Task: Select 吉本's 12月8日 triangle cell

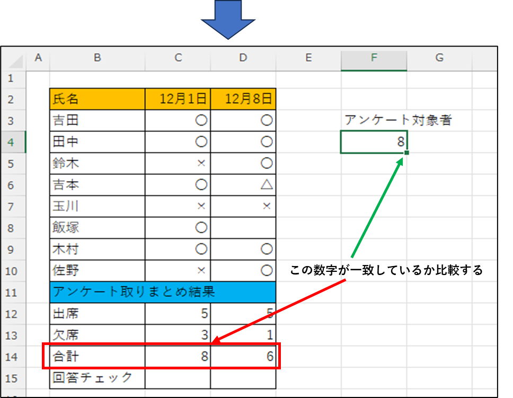Action: pyautogui.click(x=243, y=185)
